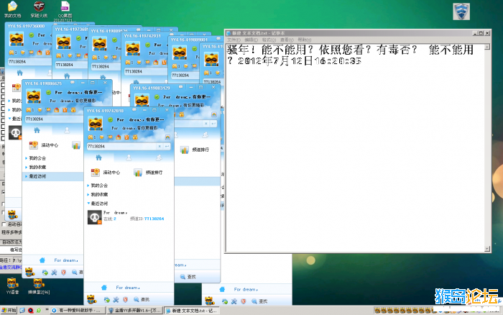Click the Y shield icon in frontmost YY window
The width and height of the screenshot is (503, 315).
pos(126,300)
